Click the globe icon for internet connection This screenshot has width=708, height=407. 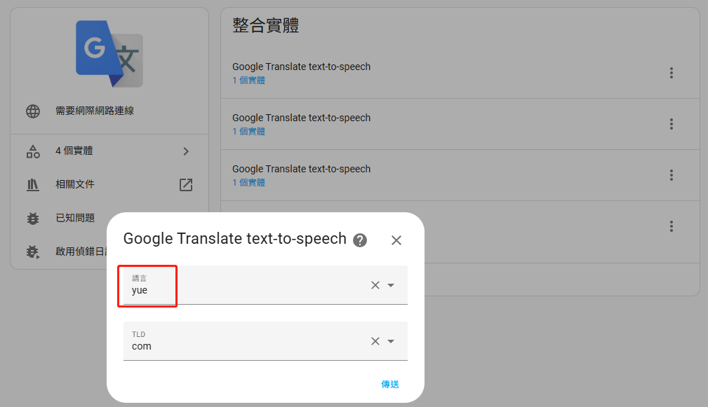tap(33, 111)
